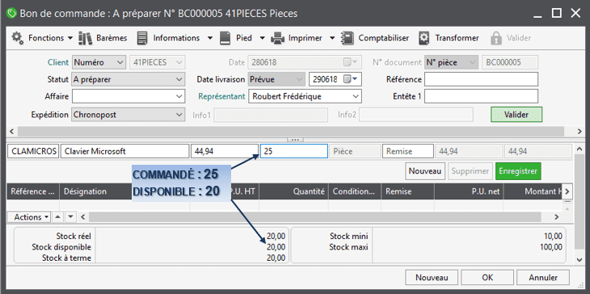
Task: Click the green Valider header button
Action: [x=516, y=115]
